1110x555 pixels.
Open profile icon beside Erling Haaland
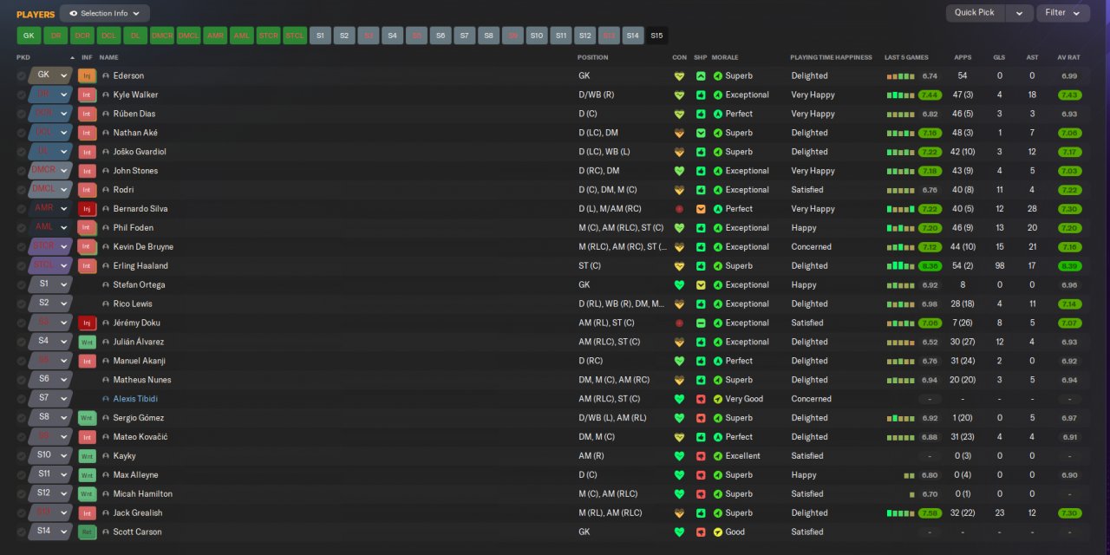pyautogui.click(x=106, y=266)
